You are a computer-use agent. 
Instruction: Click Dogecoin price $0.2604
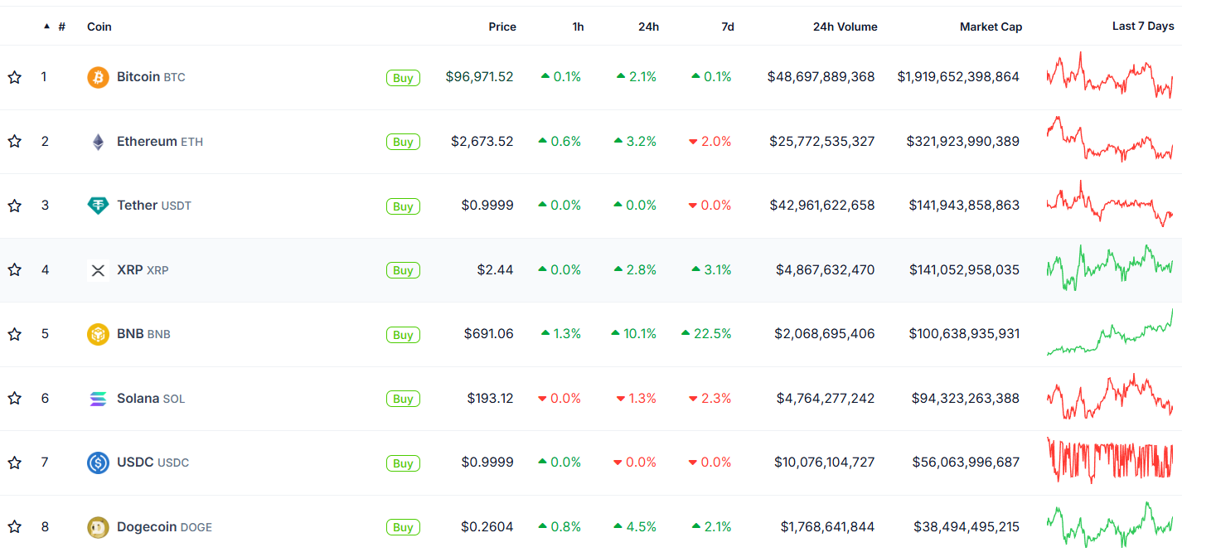(x=487, y=527)
